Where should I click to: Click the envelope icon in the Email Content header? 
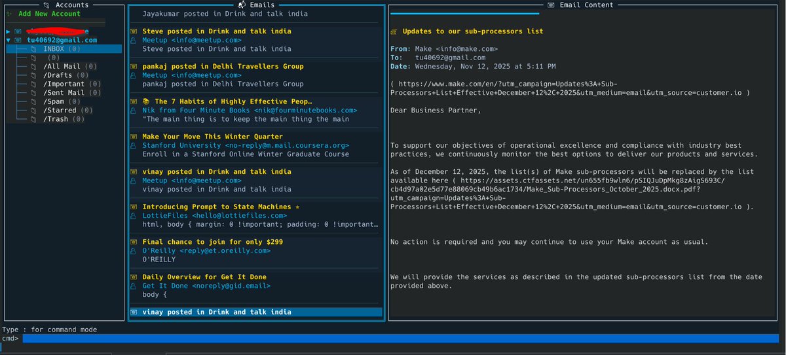(x=550, y=5)
